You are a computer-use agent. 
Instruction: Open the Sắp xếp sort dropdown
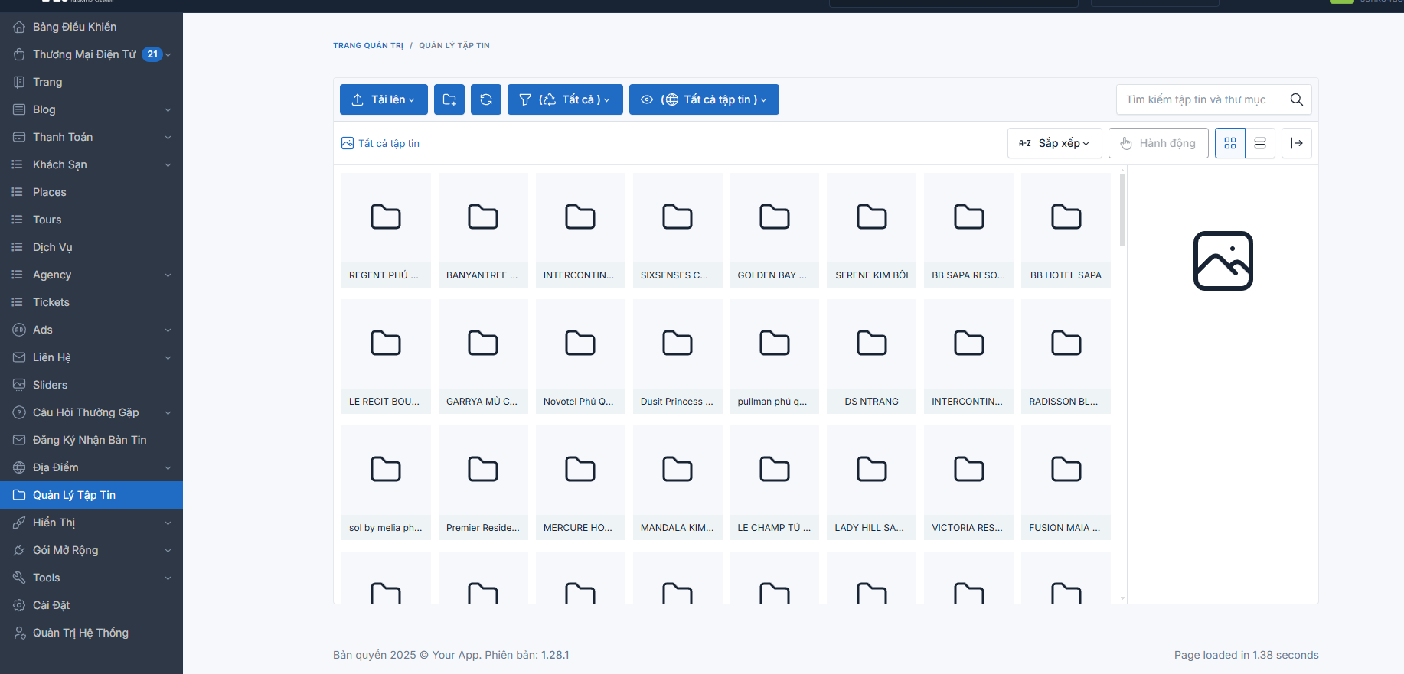(1055, 143)
